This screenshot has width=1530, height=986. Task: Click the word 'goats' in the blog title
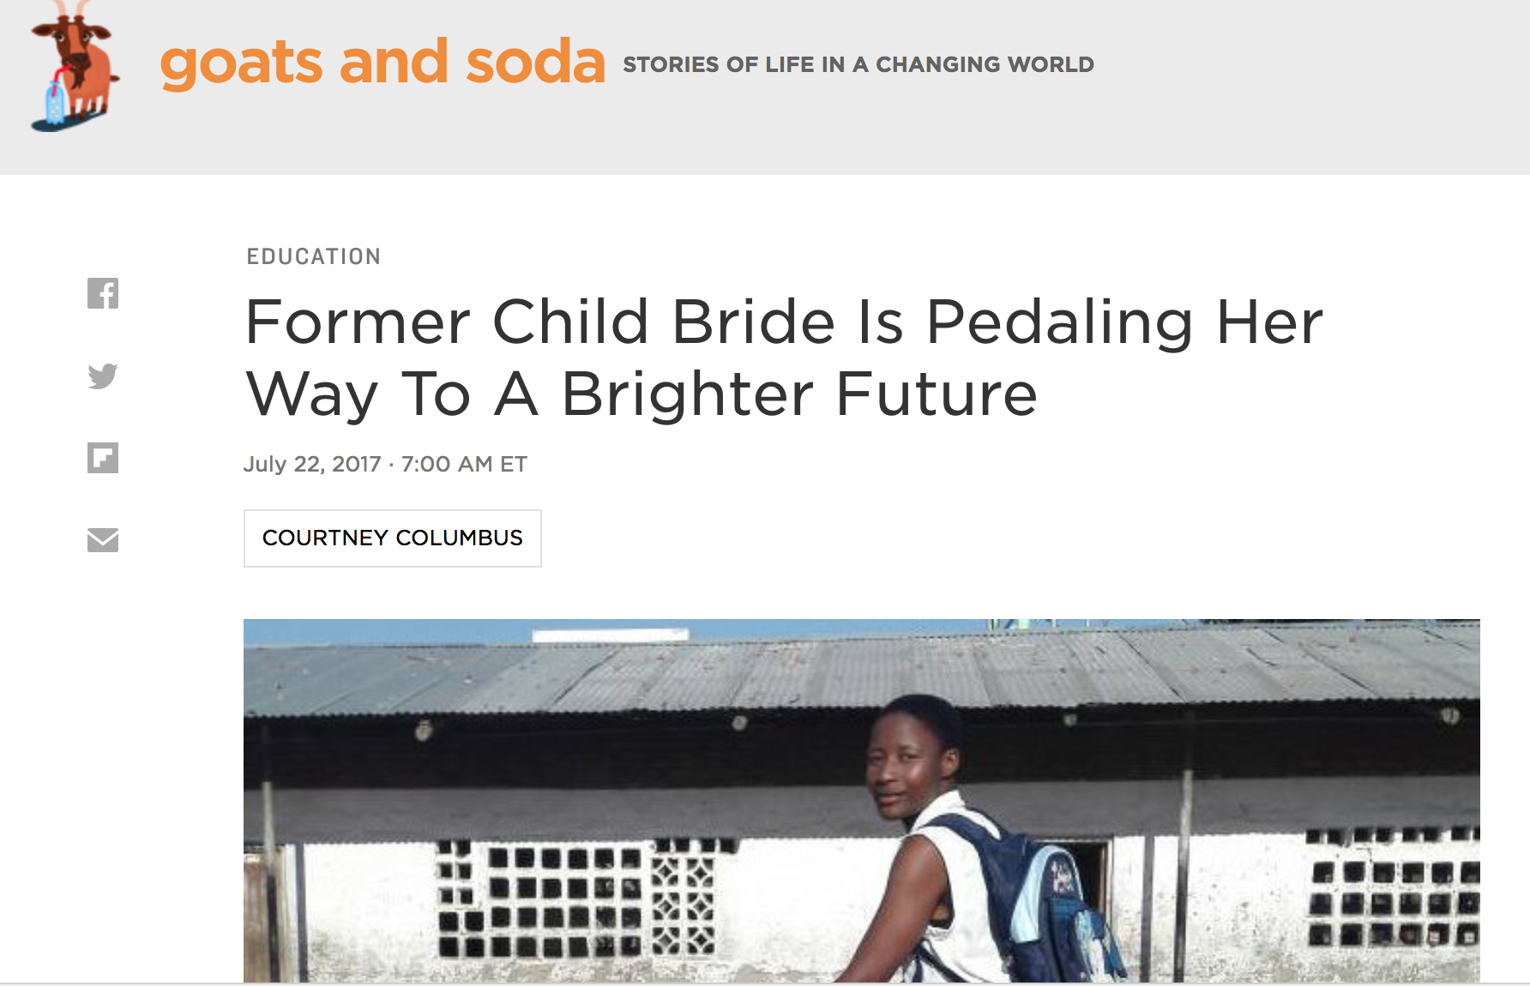tap(241, 63)
